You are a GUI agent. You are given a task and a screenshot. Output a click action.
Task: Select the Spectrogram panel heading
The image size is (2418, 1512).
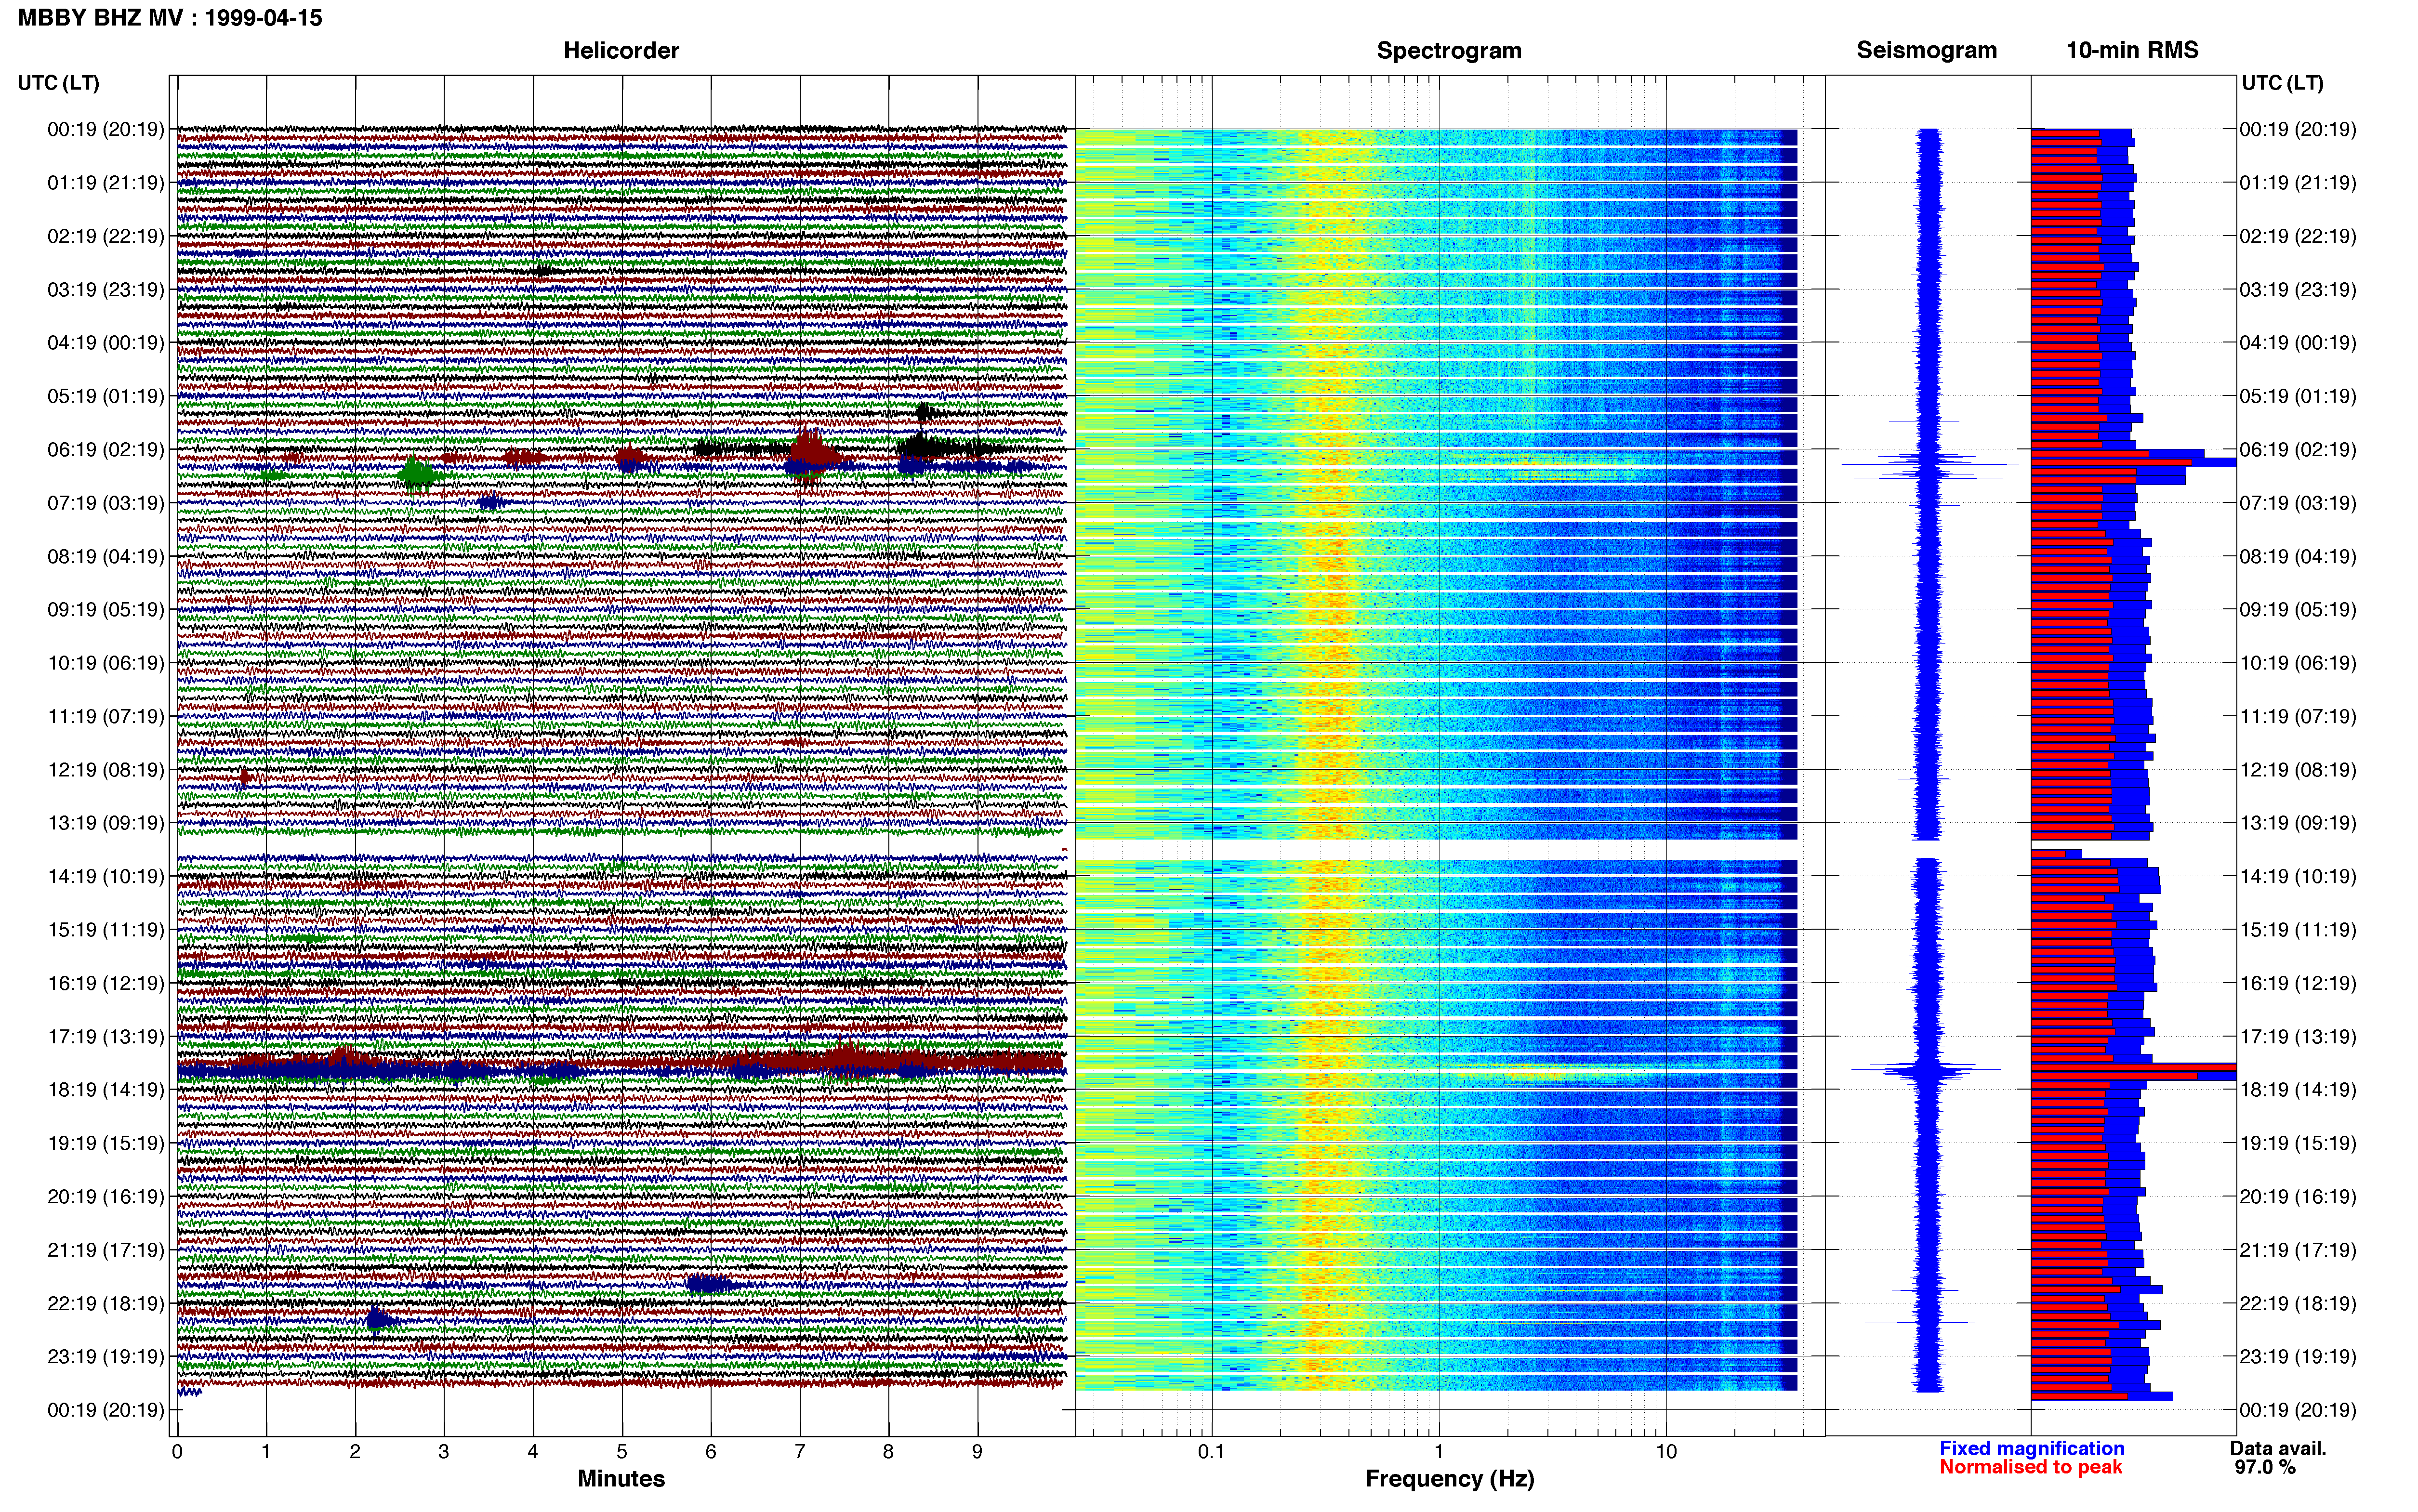tap(1449, 50)
